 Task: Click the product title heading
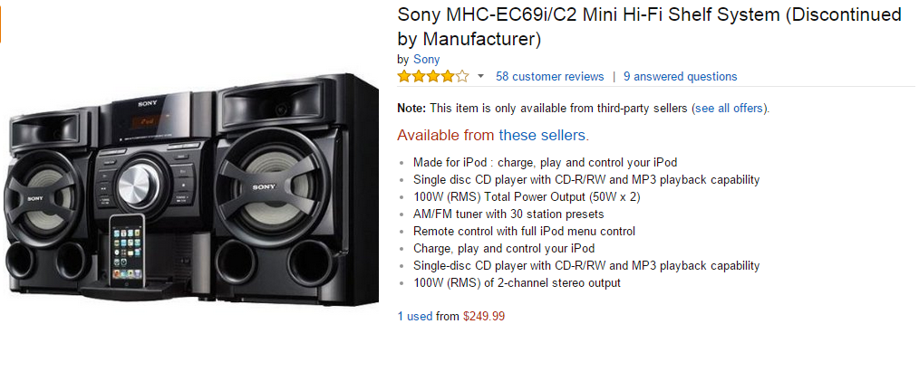pos(649,27)
